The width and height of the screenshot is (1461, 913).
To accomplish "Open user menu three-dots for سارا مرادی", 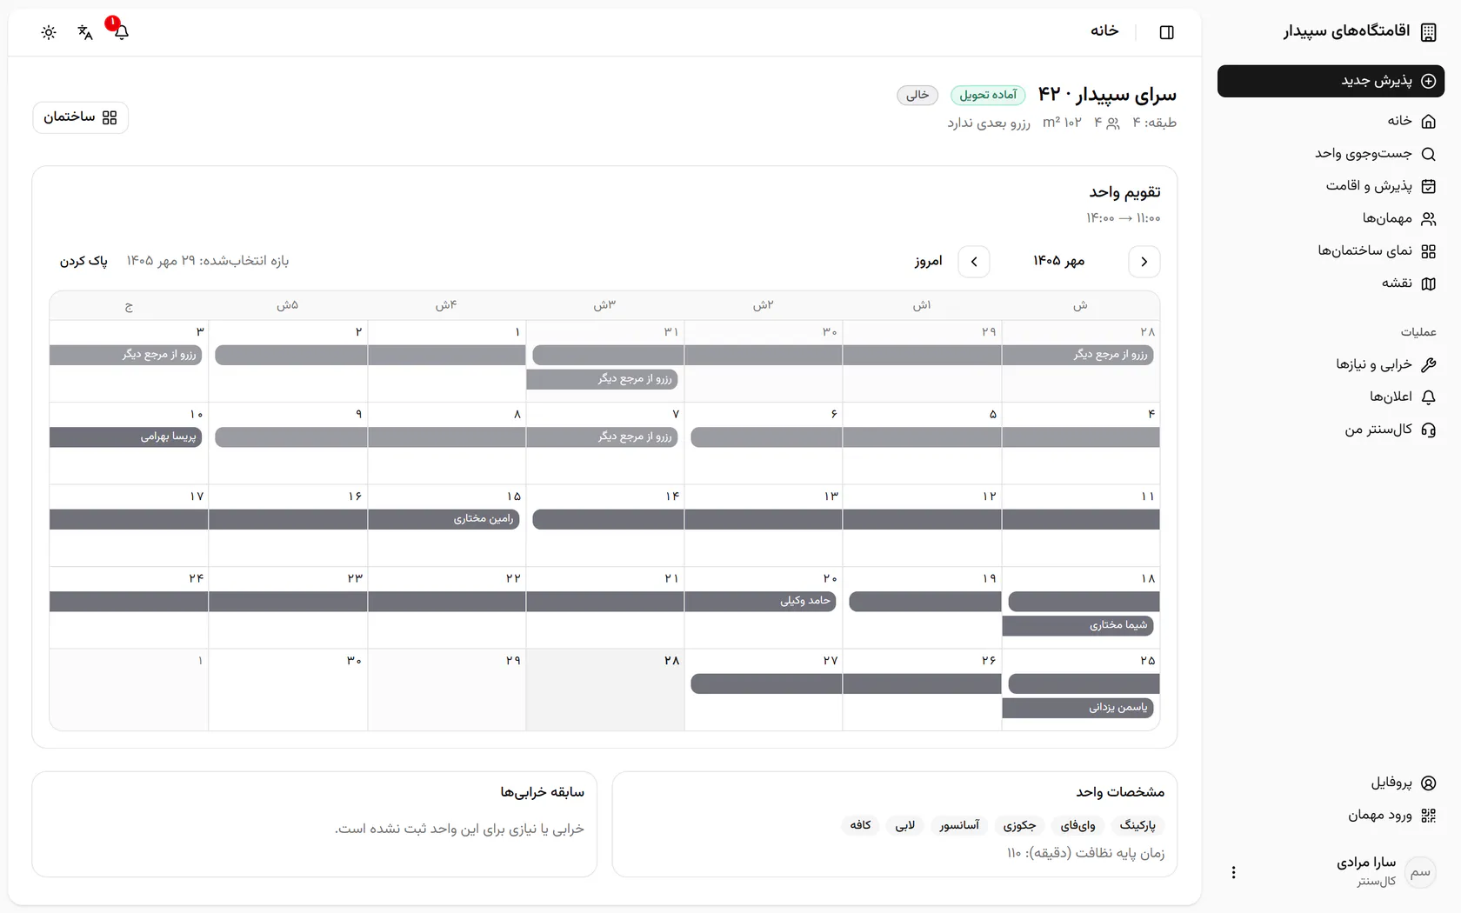I will pos(1233,872).
